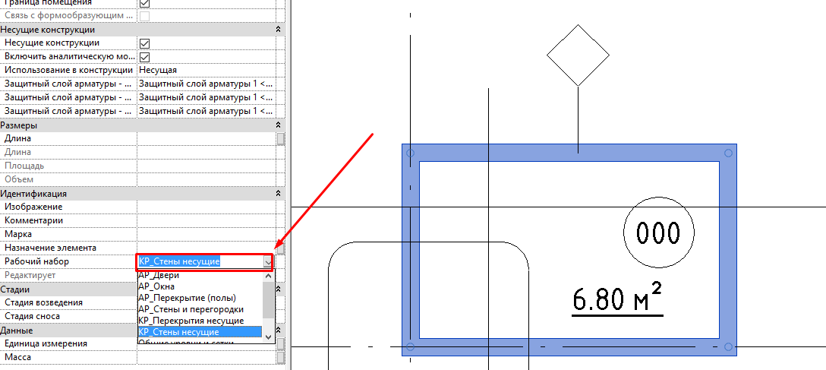Open the Рабочий набор dropdown arrow
This screenshot has width=826, height=370.
268,262
